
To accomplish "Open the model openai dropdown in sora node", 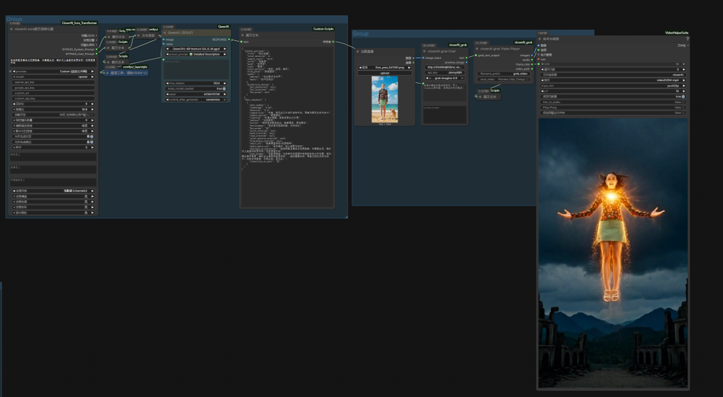I will [53, 77].
